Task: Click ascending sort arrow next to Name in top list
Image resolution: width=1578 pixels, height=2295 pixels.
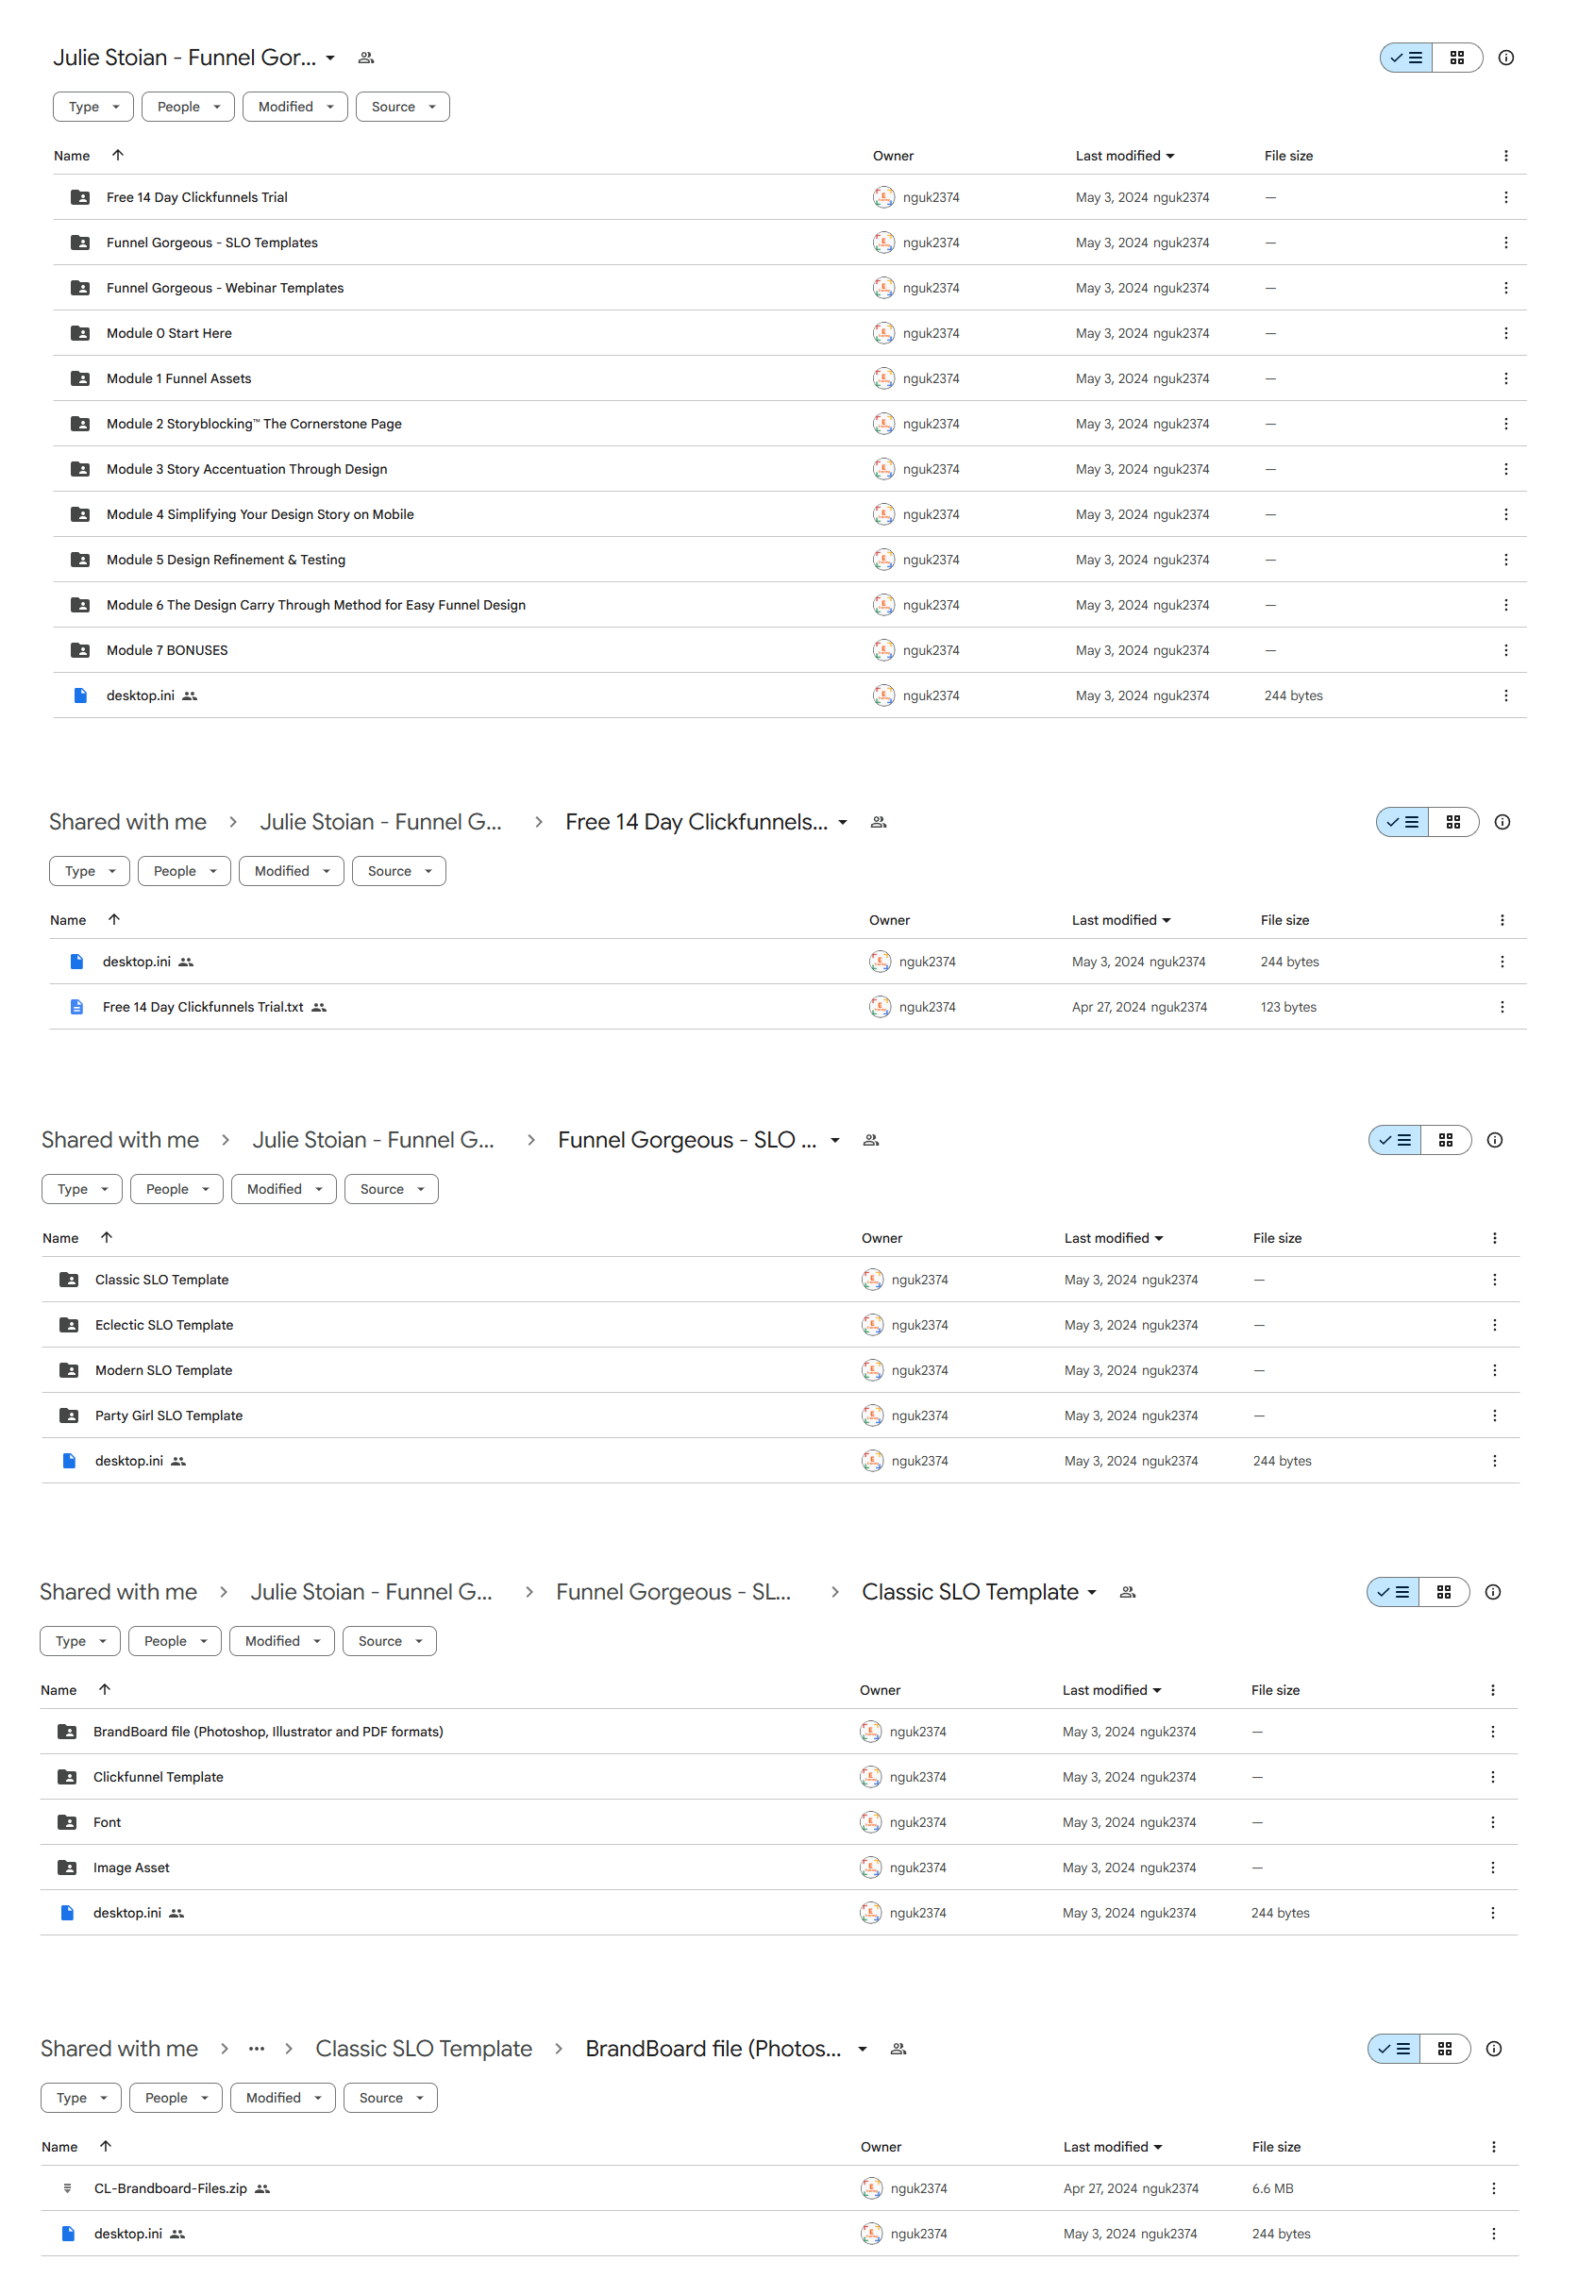Action: point(118,155)
